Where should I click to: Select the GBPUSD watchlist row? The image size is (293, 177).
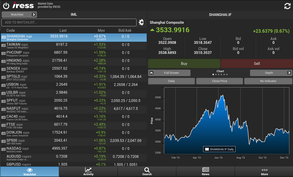pyautogui.click(x=73, y=164)
